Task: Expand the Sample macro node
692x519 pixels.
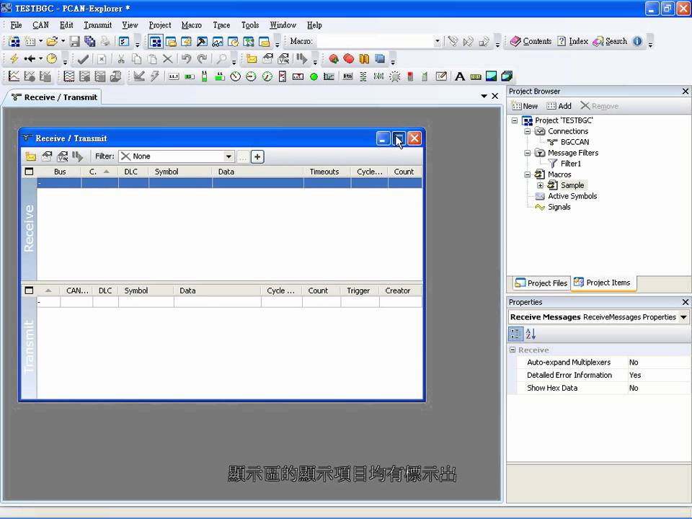Action: pyautogui.click(x=540, y=185)
